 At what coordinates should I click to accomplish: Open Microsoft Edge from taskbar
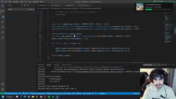click(25, 97)
